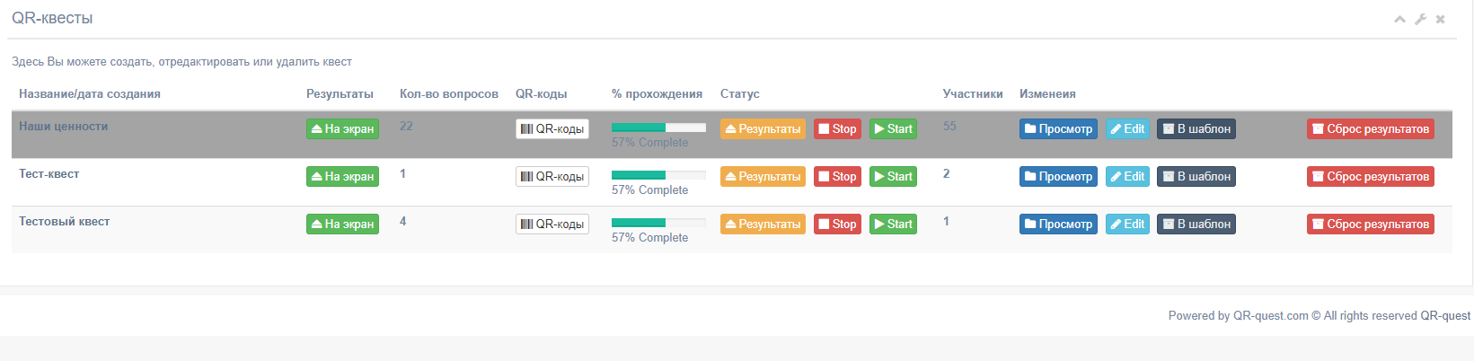
Task: Open QR-коды for Наши ценности
Action: [x=552, y=129]
